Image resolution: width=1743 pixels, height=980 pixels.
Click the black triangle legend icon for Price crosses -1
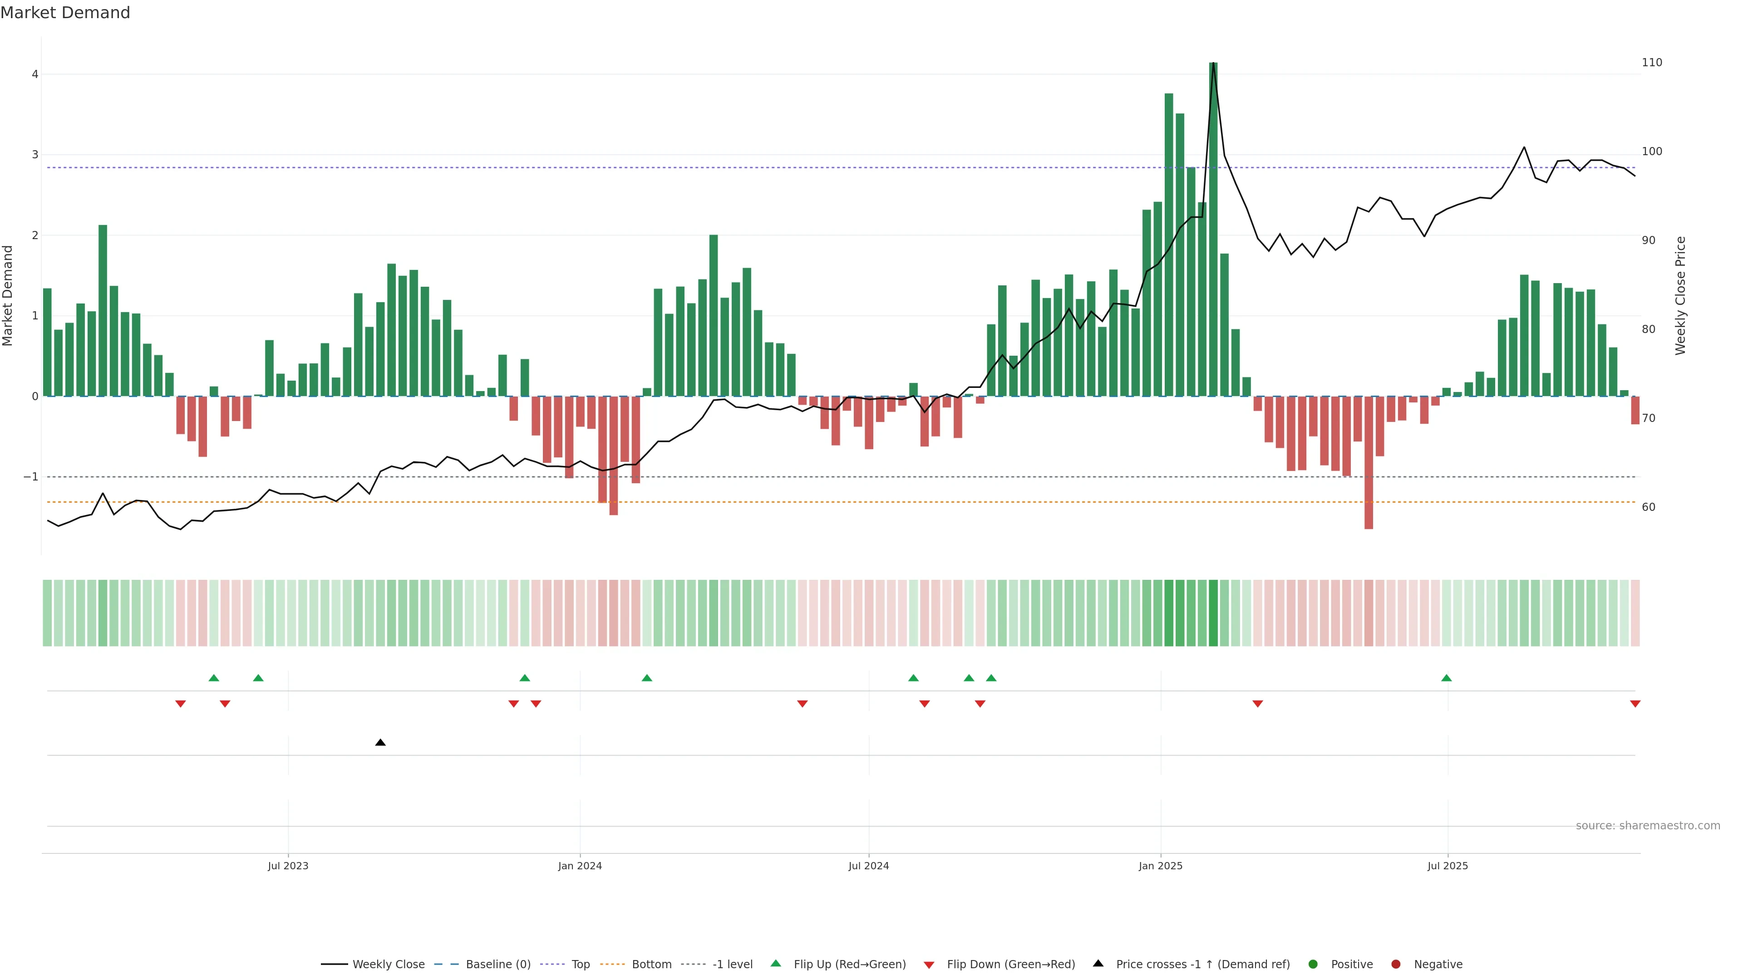click(1098, 964)
